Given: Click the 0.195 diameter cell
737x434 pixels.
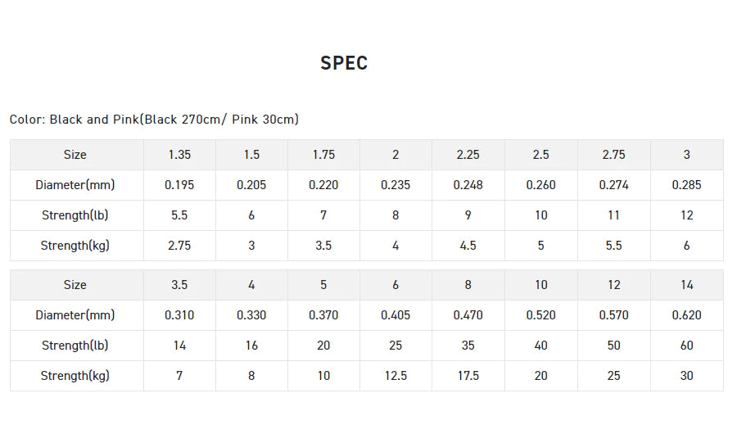Looking at the screenshot, I should click(x=179, y=185).
